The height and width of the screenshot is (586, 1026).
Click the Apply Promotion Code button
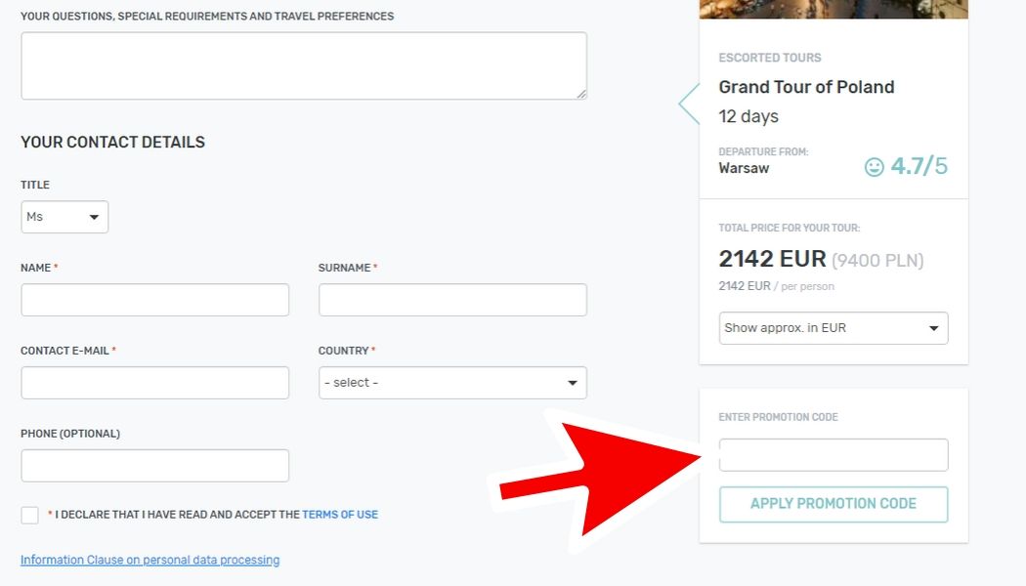coord(833,504)
